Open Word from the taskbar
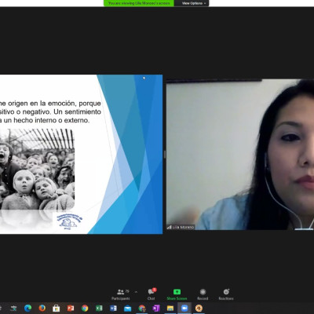Viewport: 314px width, 314px height. point(113,309)
